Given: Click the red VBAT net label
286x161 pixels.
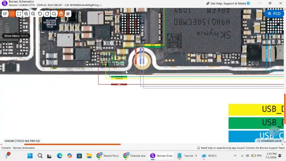Looking at the screenshot, I should (119, 84).
